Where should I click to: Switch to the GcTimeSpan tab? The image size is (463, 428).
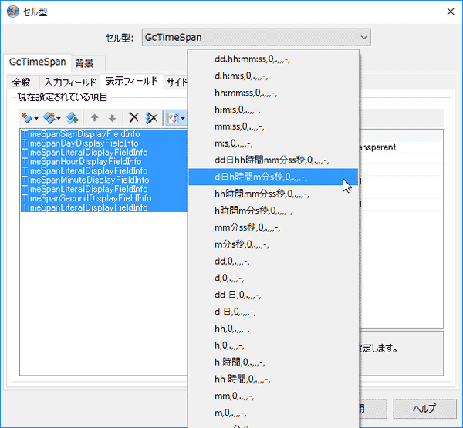click(38, 62)
